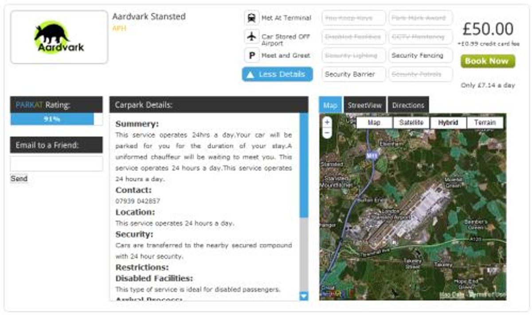Open the Directions tab
The width and height of the screenshot is (532, 315).
[408, 105]
